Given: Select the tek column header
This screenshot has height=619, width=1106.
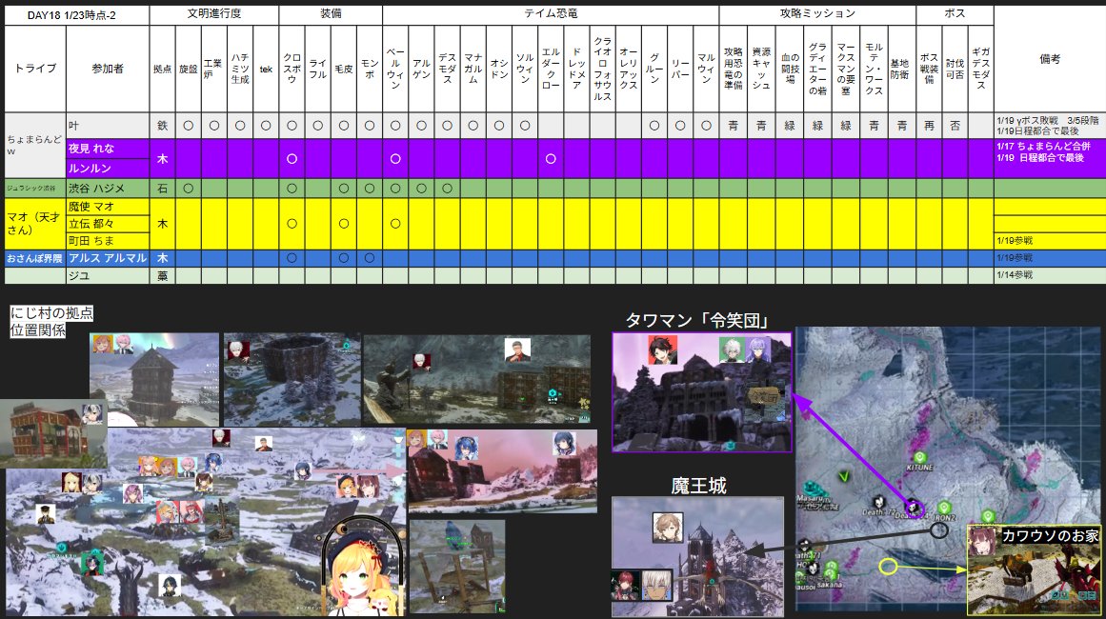Looking at the screenshot, I should (x=266, y=70).
